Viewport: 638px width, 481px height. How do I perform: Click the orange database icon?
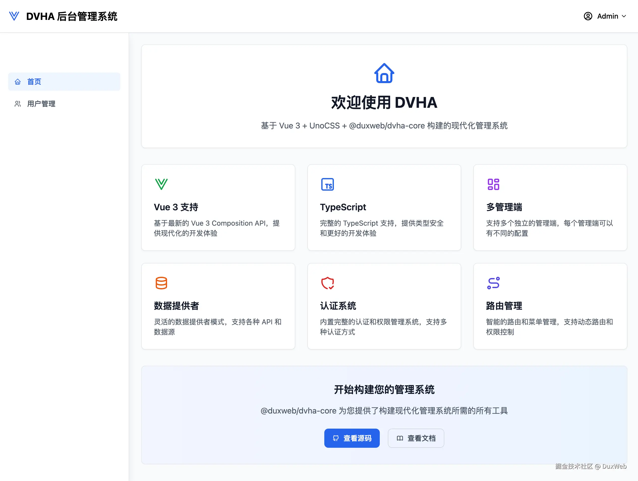[x=161, y=283]
